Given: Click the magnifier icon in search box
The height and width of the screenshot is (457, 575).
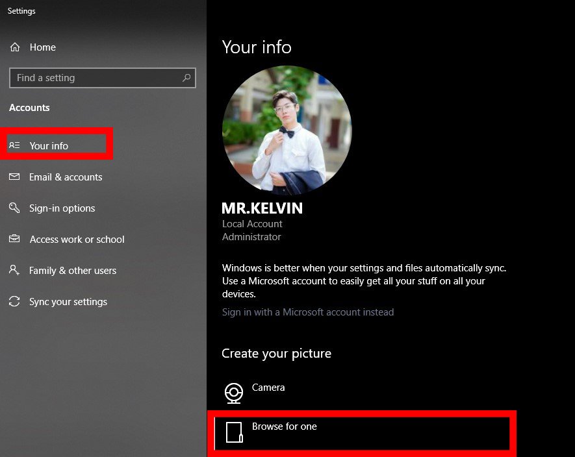Looking at the screenshot, I should (x=186, y=78).
